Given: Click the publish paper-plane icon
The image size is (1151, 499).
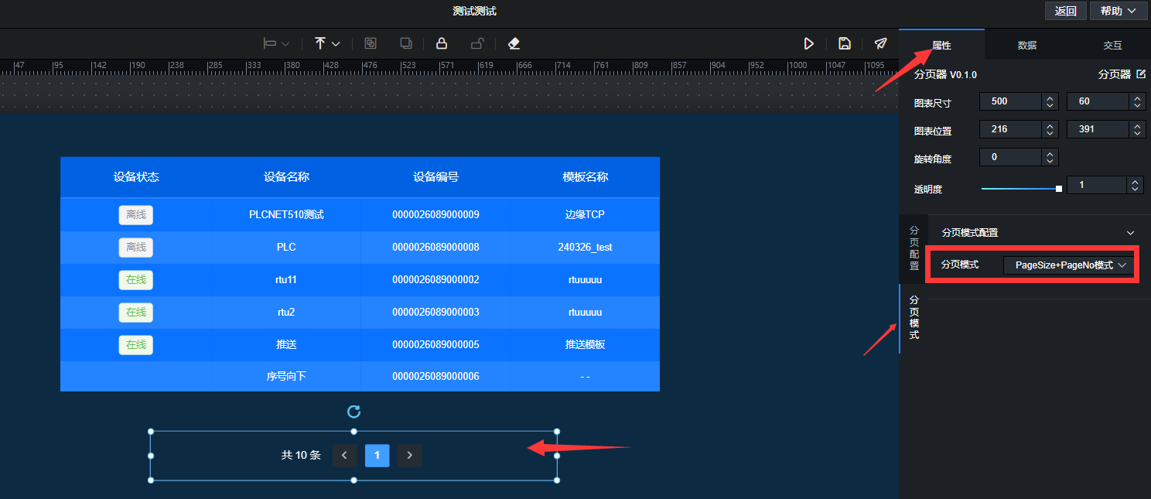Looking at the screenshot, I should point(880,43).
